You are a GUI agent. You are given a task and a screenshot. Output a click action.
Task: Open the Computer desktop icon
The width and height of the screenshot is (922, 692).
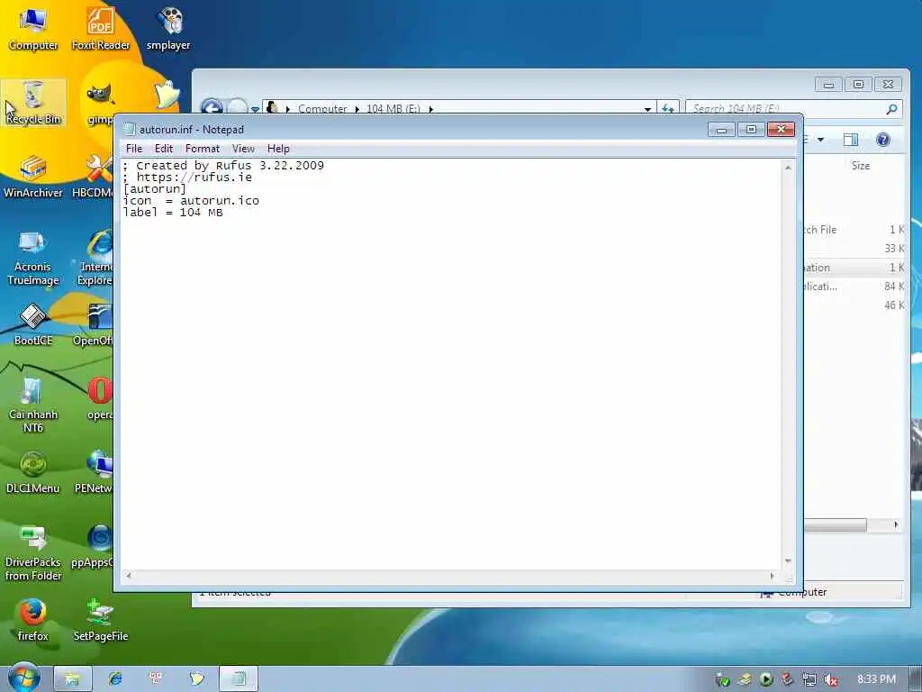[x=33, y=30]
